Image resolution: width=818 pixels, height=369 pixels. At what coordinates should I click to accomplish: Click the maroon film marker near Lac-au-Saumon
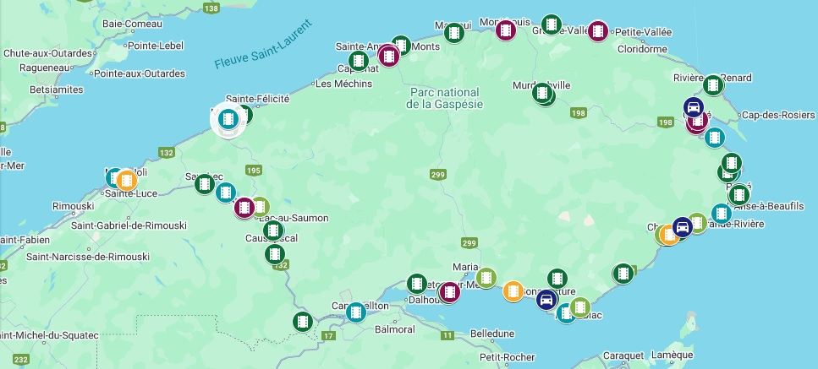tap(244, 208)
